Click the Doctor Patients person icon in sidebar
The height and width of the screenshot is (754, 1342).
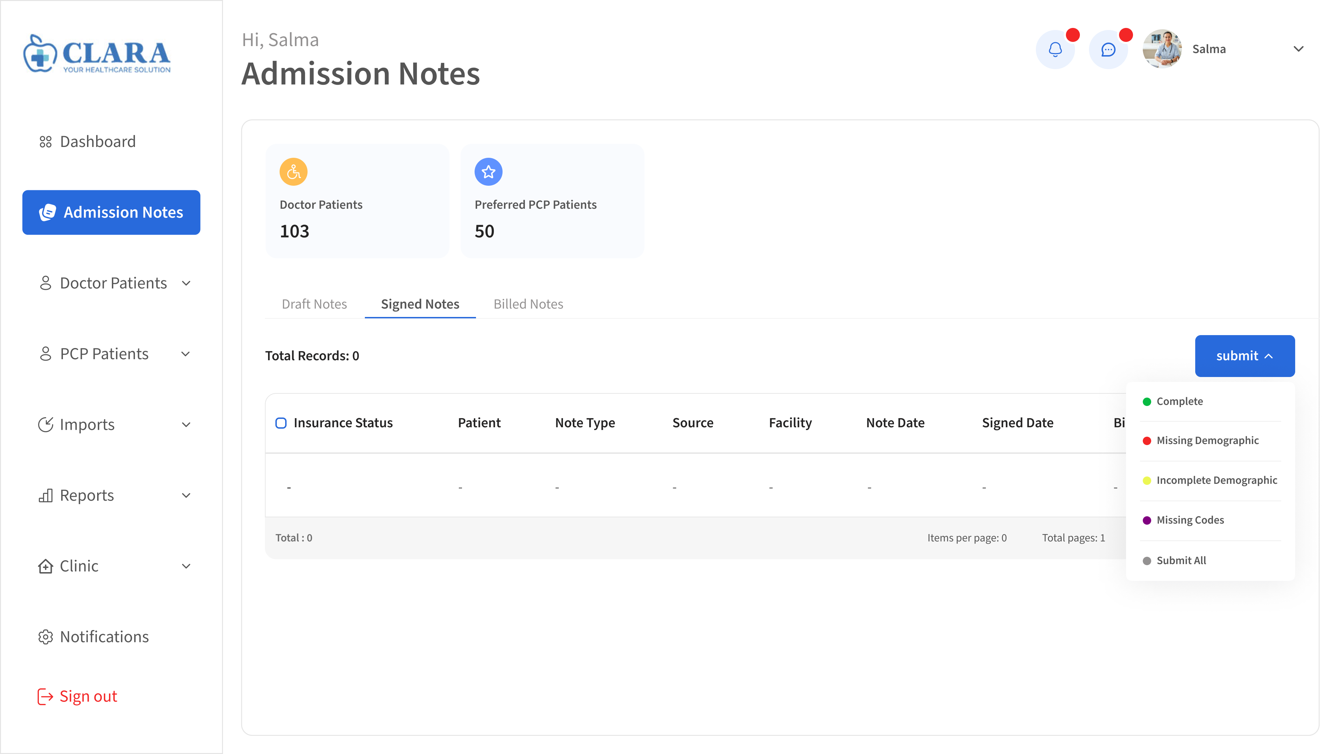45,283
